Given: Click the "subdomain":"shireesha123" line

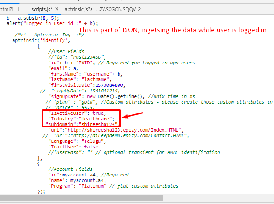Looking at the screenshot, I should click(83, 124).
